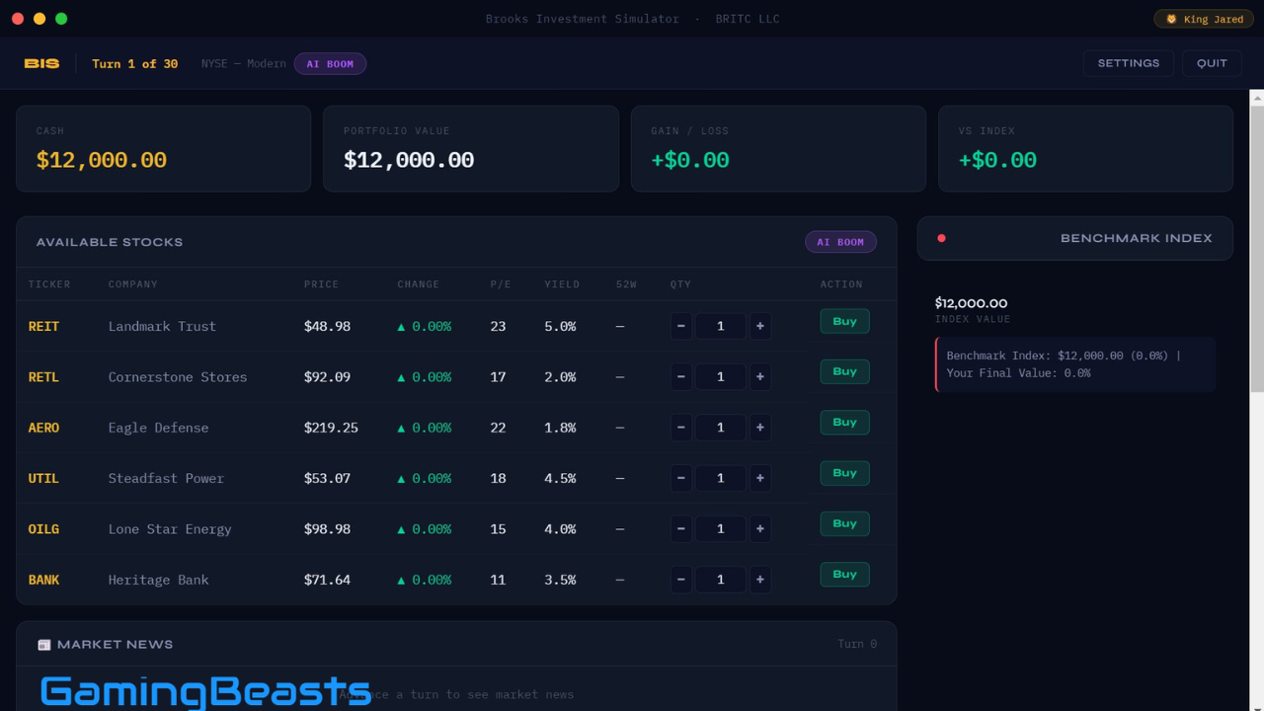Click AI BOOM badge in header
The width and height of the screenshot is (1264, 711).
(x=330, y=63)
